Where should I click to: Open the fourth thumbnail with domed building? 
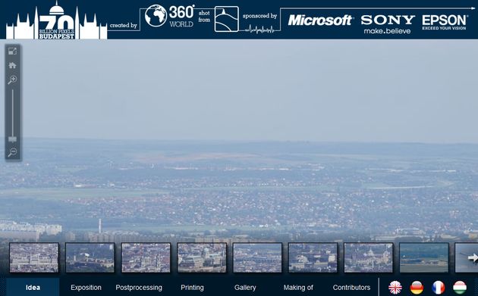pyautogui.click(x=202, y=257)
